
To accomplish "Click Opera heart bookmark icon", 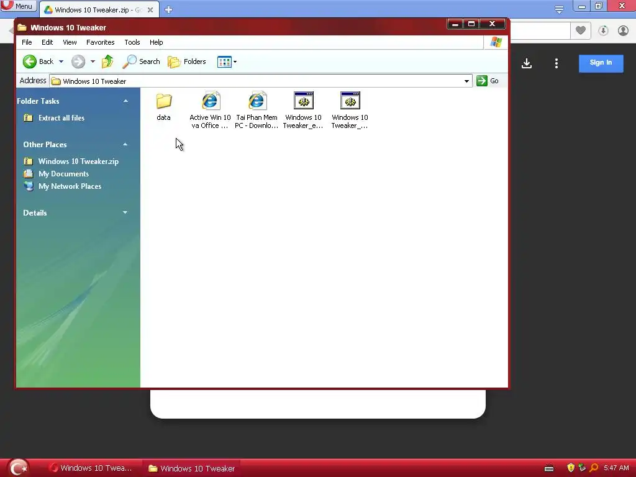I will coord(581,30).
